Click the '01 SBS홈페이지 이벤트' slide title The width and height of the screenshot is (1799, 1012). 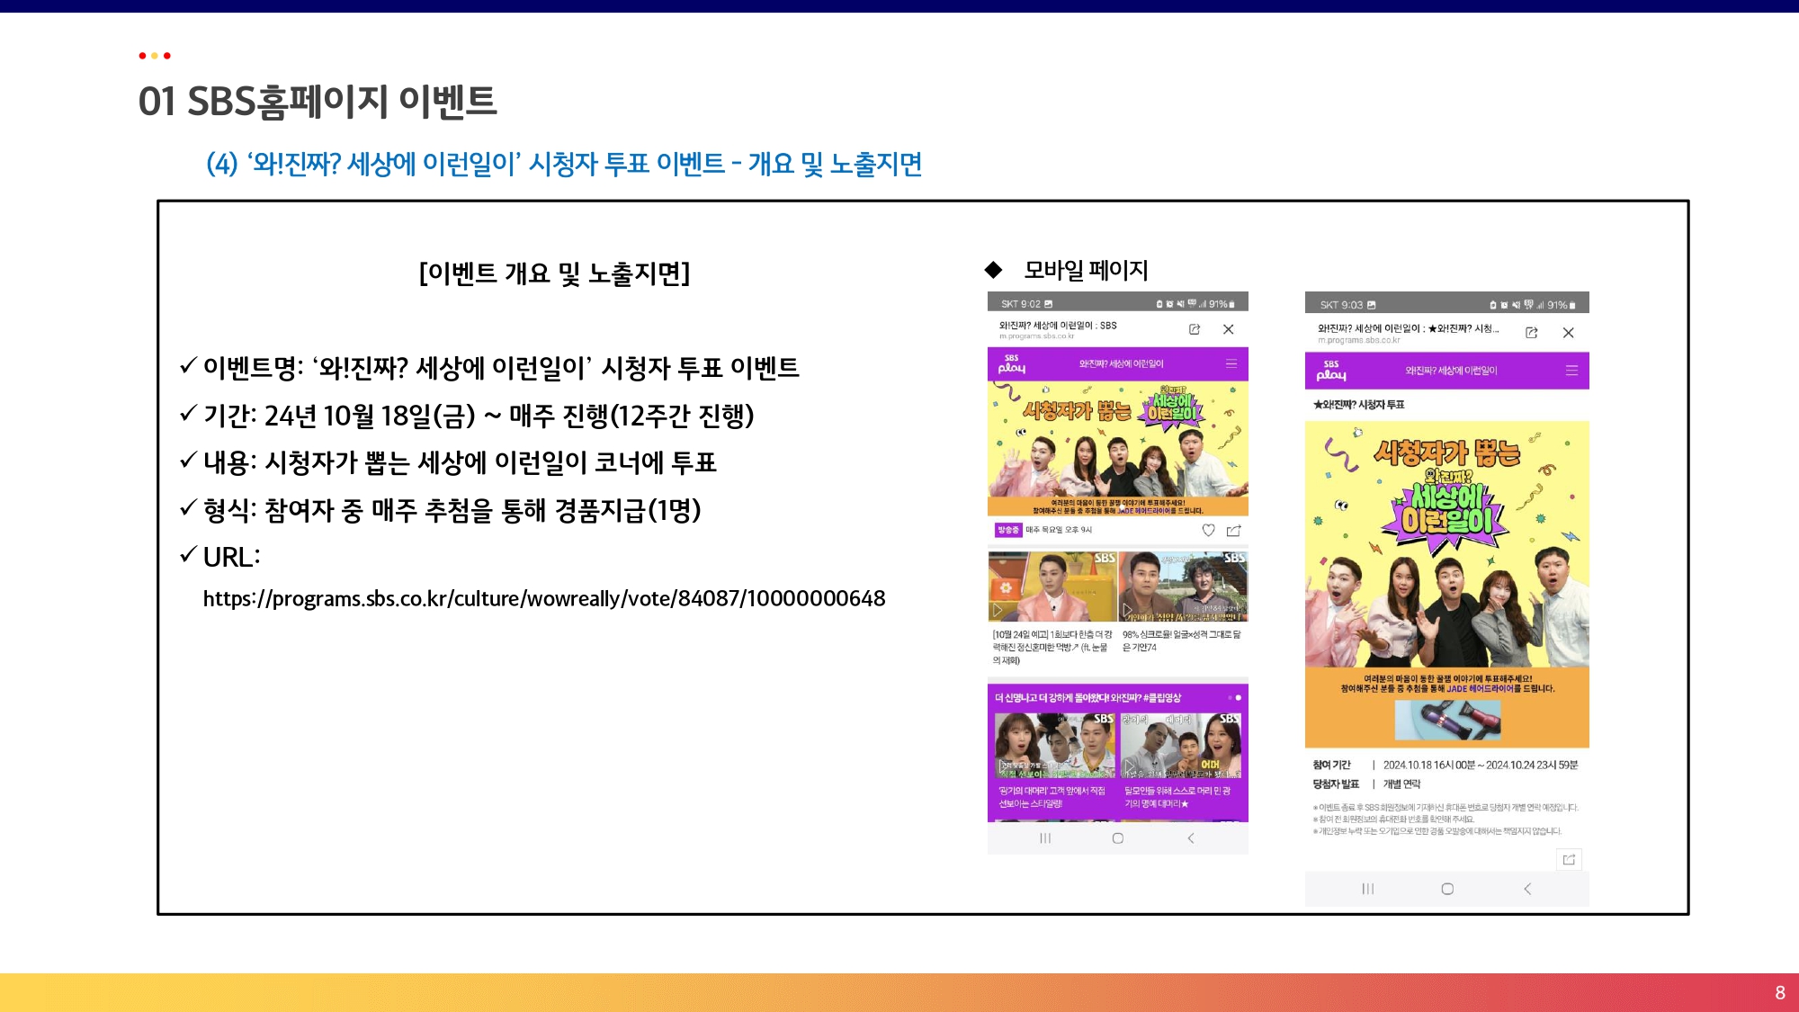tap(318, 102)
